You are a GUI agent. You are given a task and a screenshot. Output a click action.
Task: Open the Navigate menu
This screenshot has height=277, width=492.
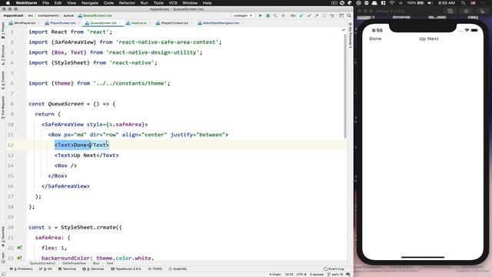pos(90,3)
